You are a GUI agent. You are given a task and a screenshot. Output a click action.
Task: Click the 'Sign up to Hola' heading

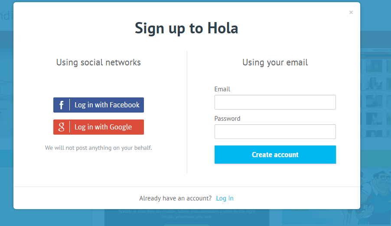(186, 28)
